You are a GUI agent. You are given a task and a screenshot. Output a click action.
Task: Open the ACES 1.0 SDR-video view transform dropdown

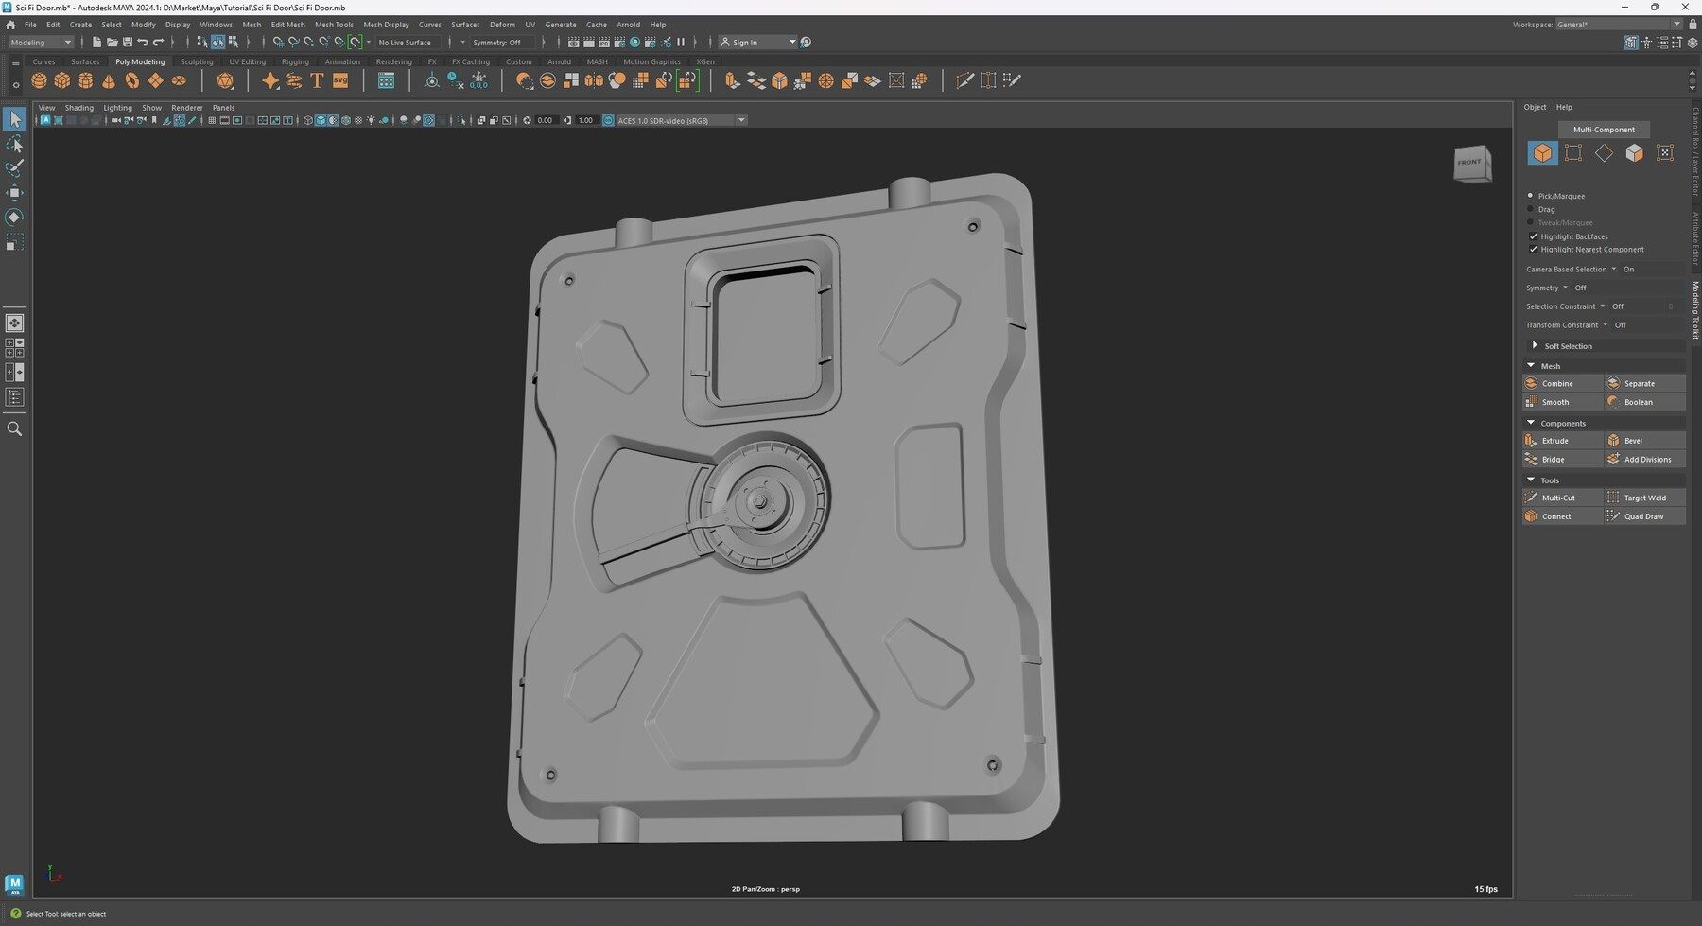(740, 121)
